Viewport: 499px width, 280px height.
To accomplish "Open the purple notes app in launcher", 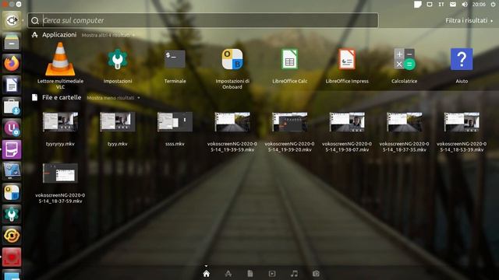I will (x=12, y=149).
